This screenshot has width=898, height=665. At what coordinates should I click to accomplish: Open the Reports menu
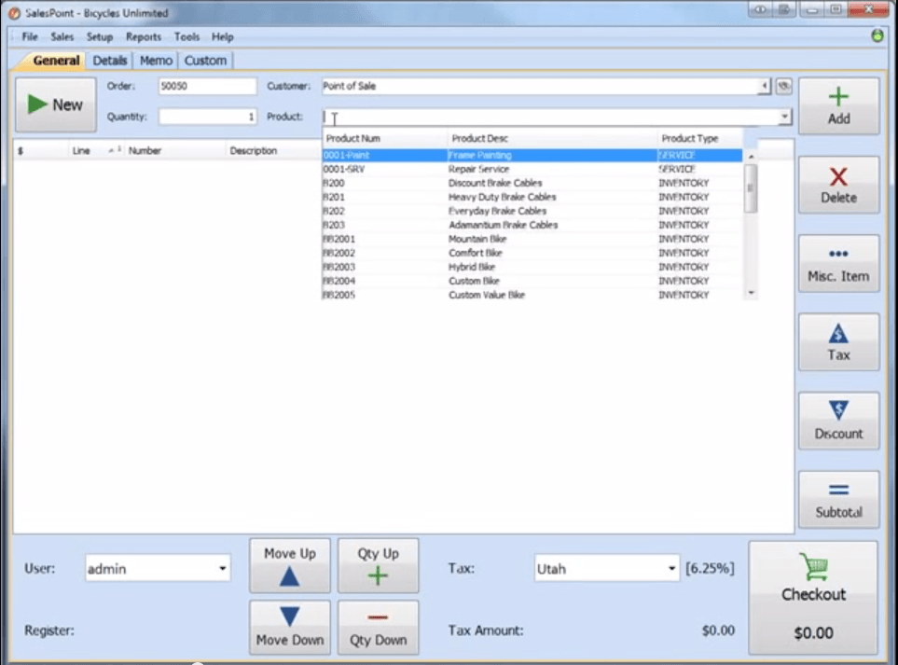tap(144, 36)
